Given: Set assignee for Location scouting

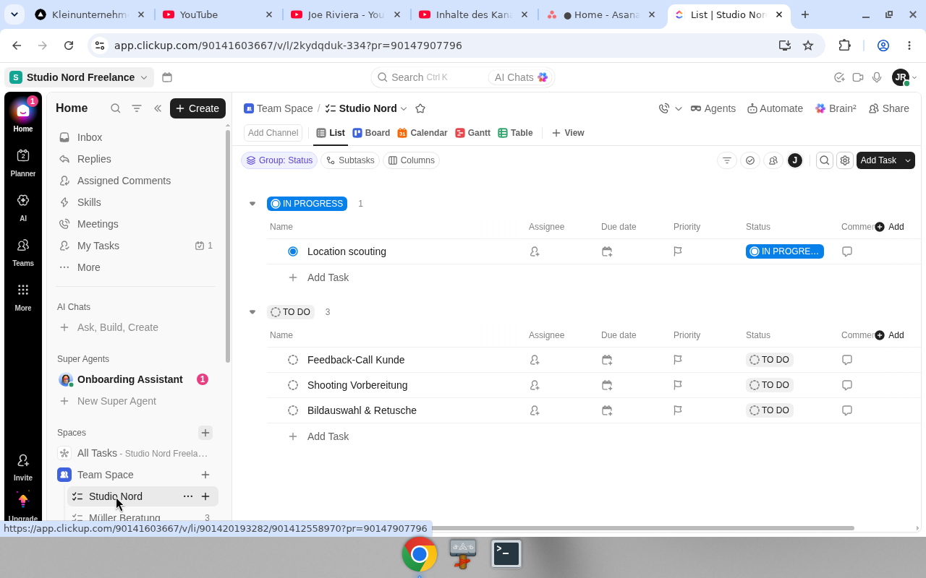Looking at the screenshot, I should coord(535,251).
